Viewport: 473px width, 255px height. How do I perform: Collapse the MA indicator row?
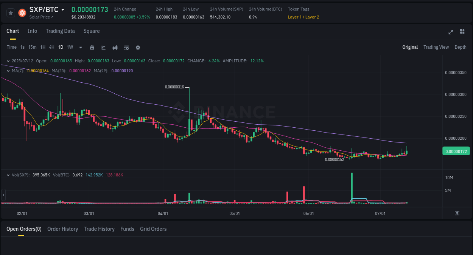tap(8, 71)
